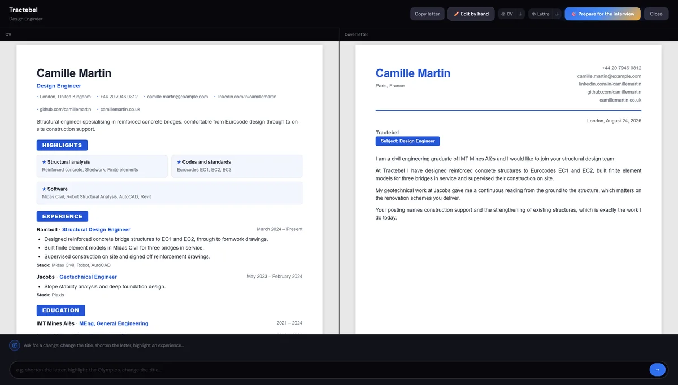Click the HIGHLIGHTS section heading
Viewport: 678px width, 385px height.
pos(62,145)
